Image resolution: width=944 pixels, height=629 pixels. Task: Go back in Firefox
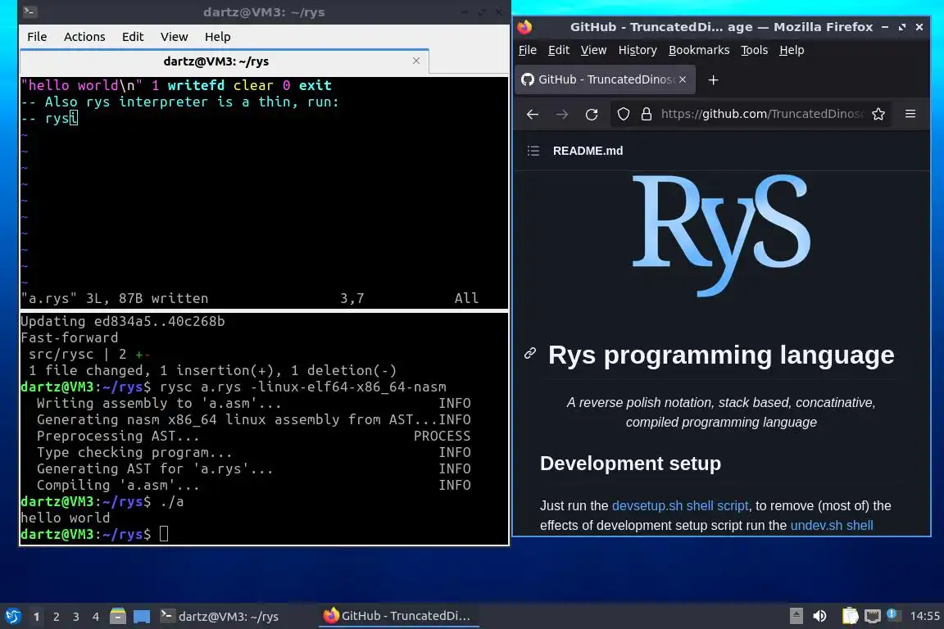coord(532,115)
